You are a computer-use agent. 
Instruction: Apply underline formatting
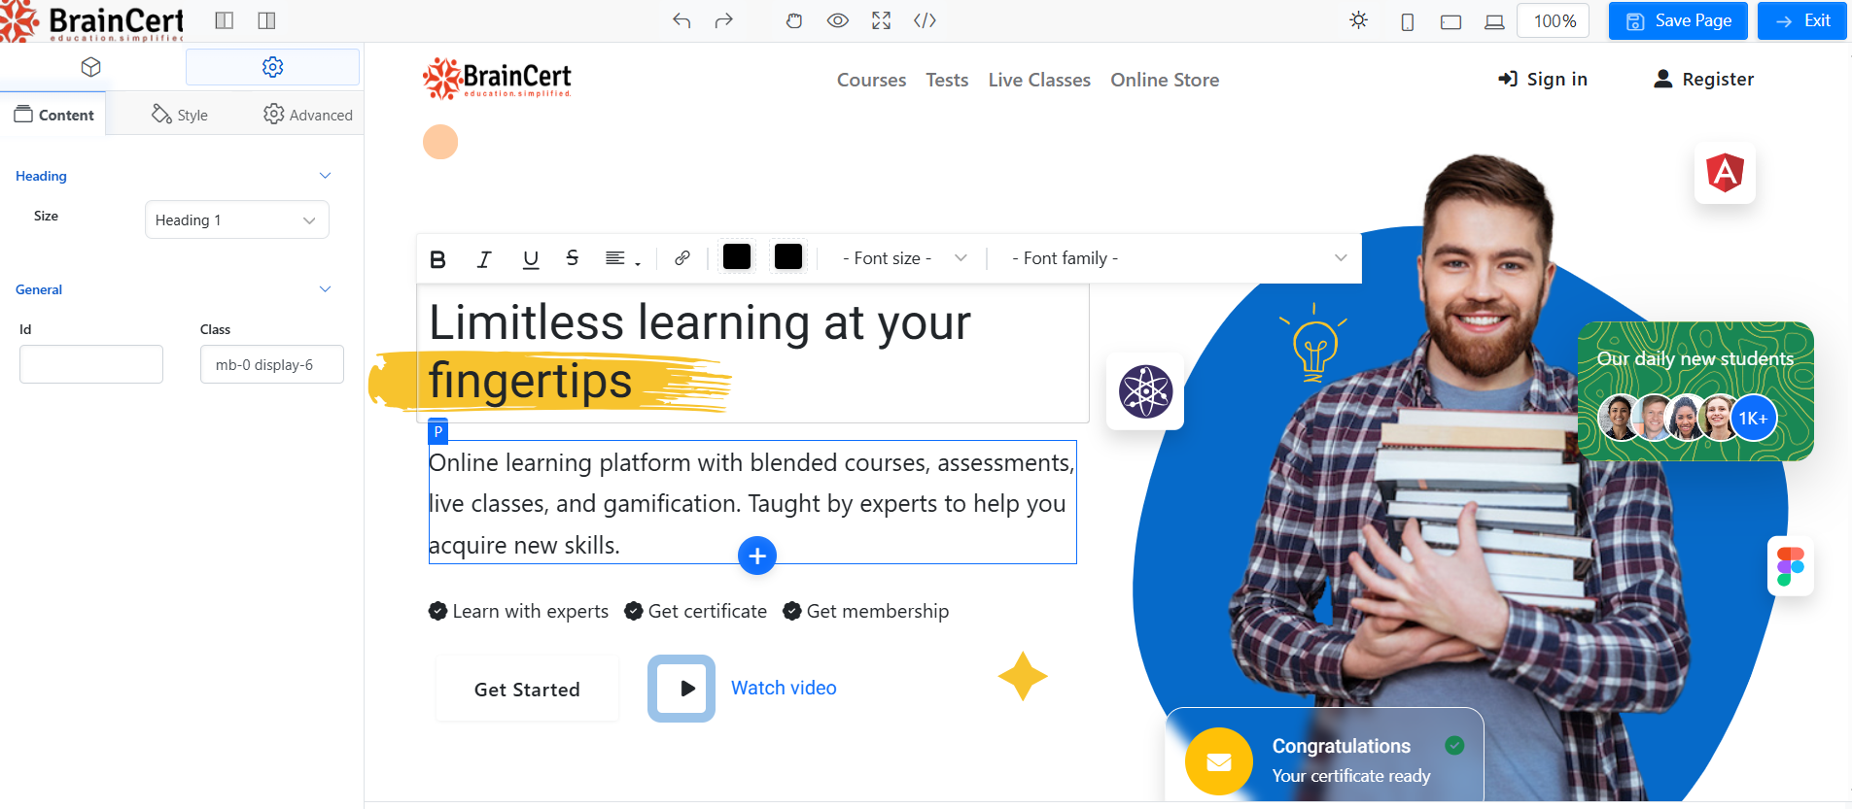530,259
